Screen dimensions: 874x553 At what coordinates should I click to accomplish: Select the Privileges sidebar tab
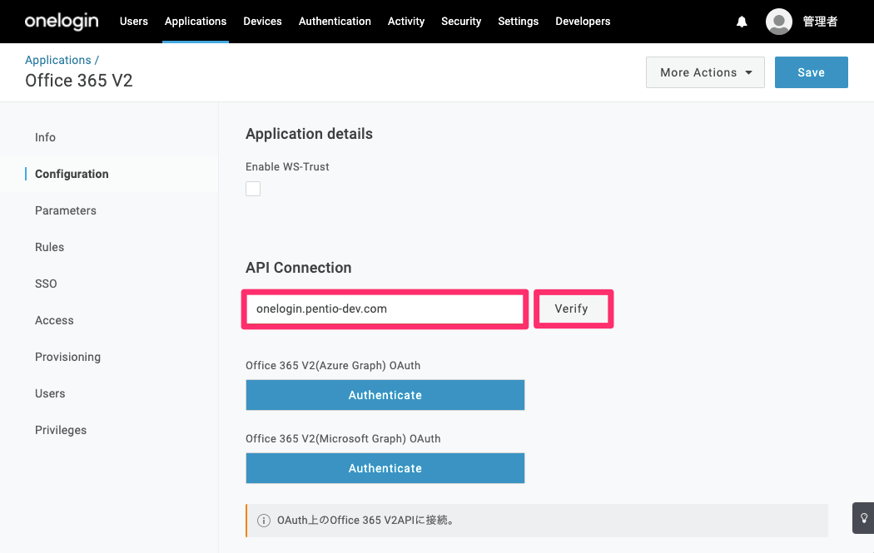tap(61, 430)
